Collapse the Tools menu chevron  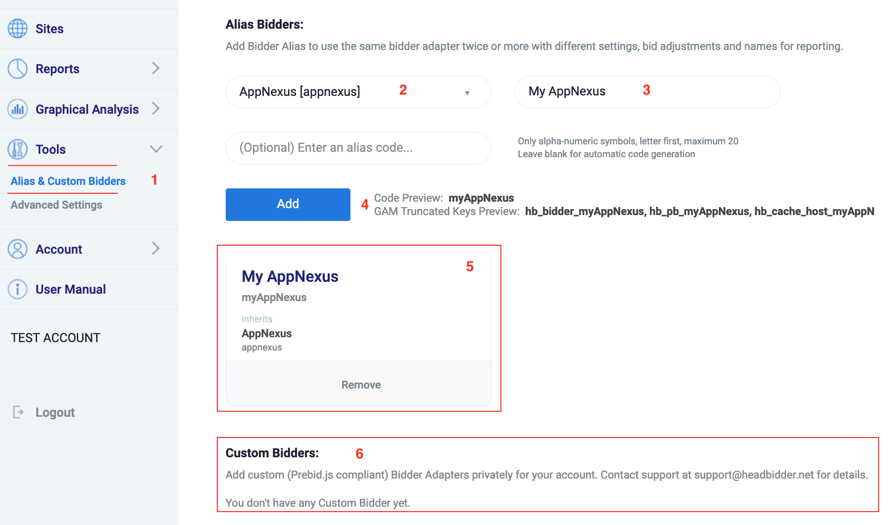pos(156,149)
